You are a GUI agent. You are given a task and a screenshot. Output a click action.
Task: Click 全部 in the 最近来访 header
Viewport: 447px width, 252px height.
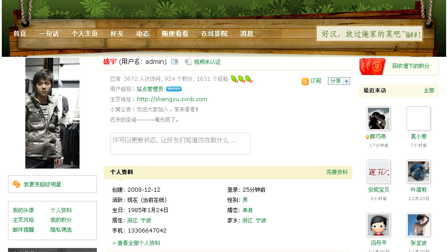(429, 90)
